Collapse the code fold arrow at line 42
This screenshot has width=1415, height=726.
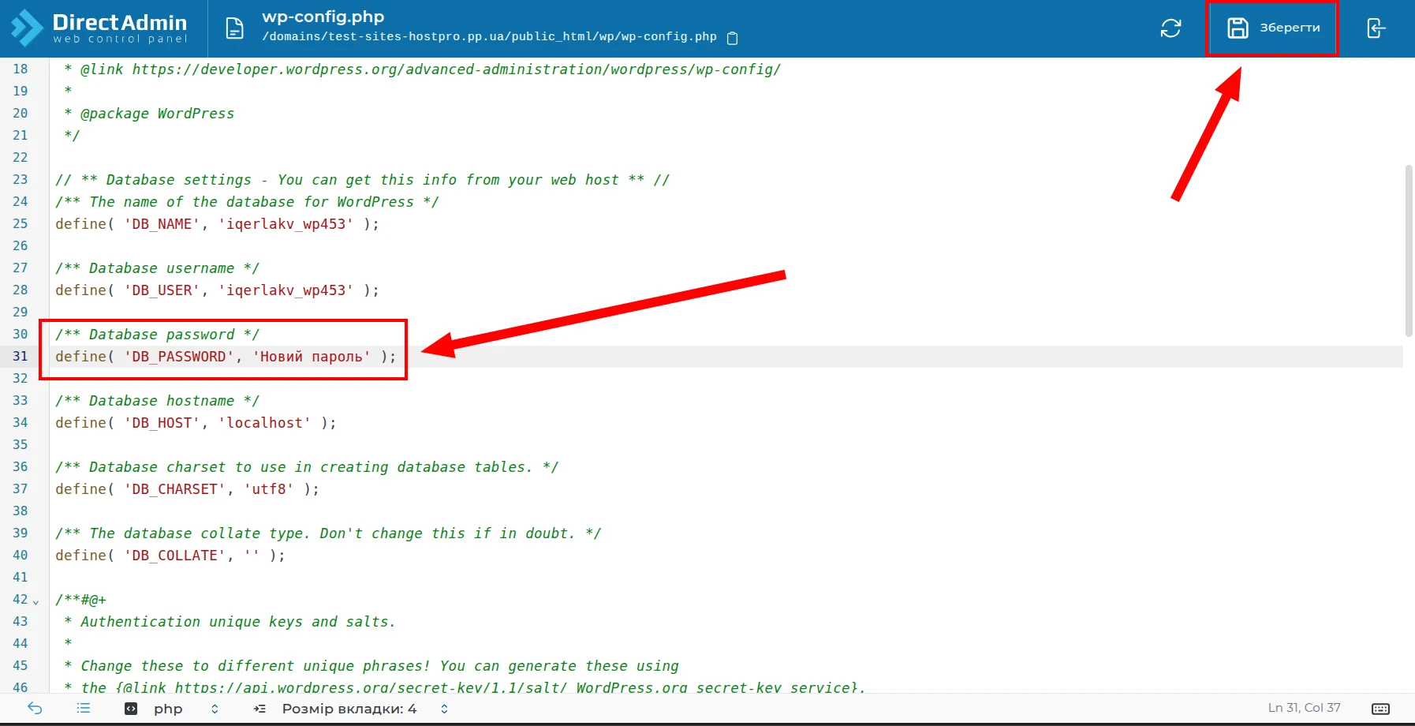pyautogui.click(x=35, y=601)
